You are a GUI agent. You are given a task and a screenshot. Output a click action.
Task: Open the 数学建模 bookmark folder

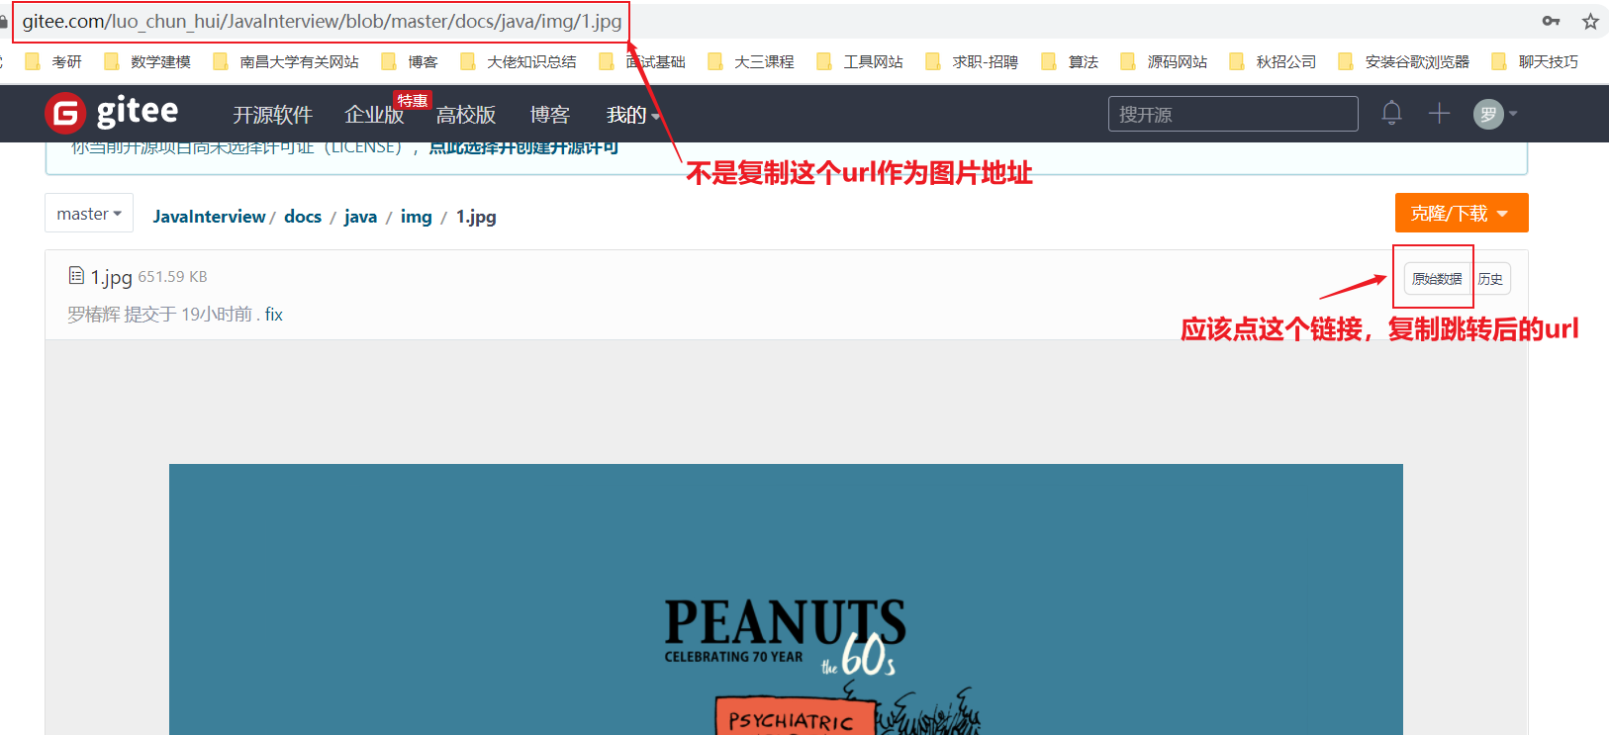pyautogui.click(x=147, y=61)
